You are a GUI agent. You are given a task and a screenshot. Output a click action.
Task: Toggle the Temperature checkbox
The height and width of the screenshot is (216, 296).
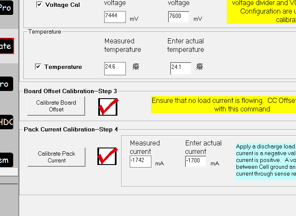pos(38,67)
